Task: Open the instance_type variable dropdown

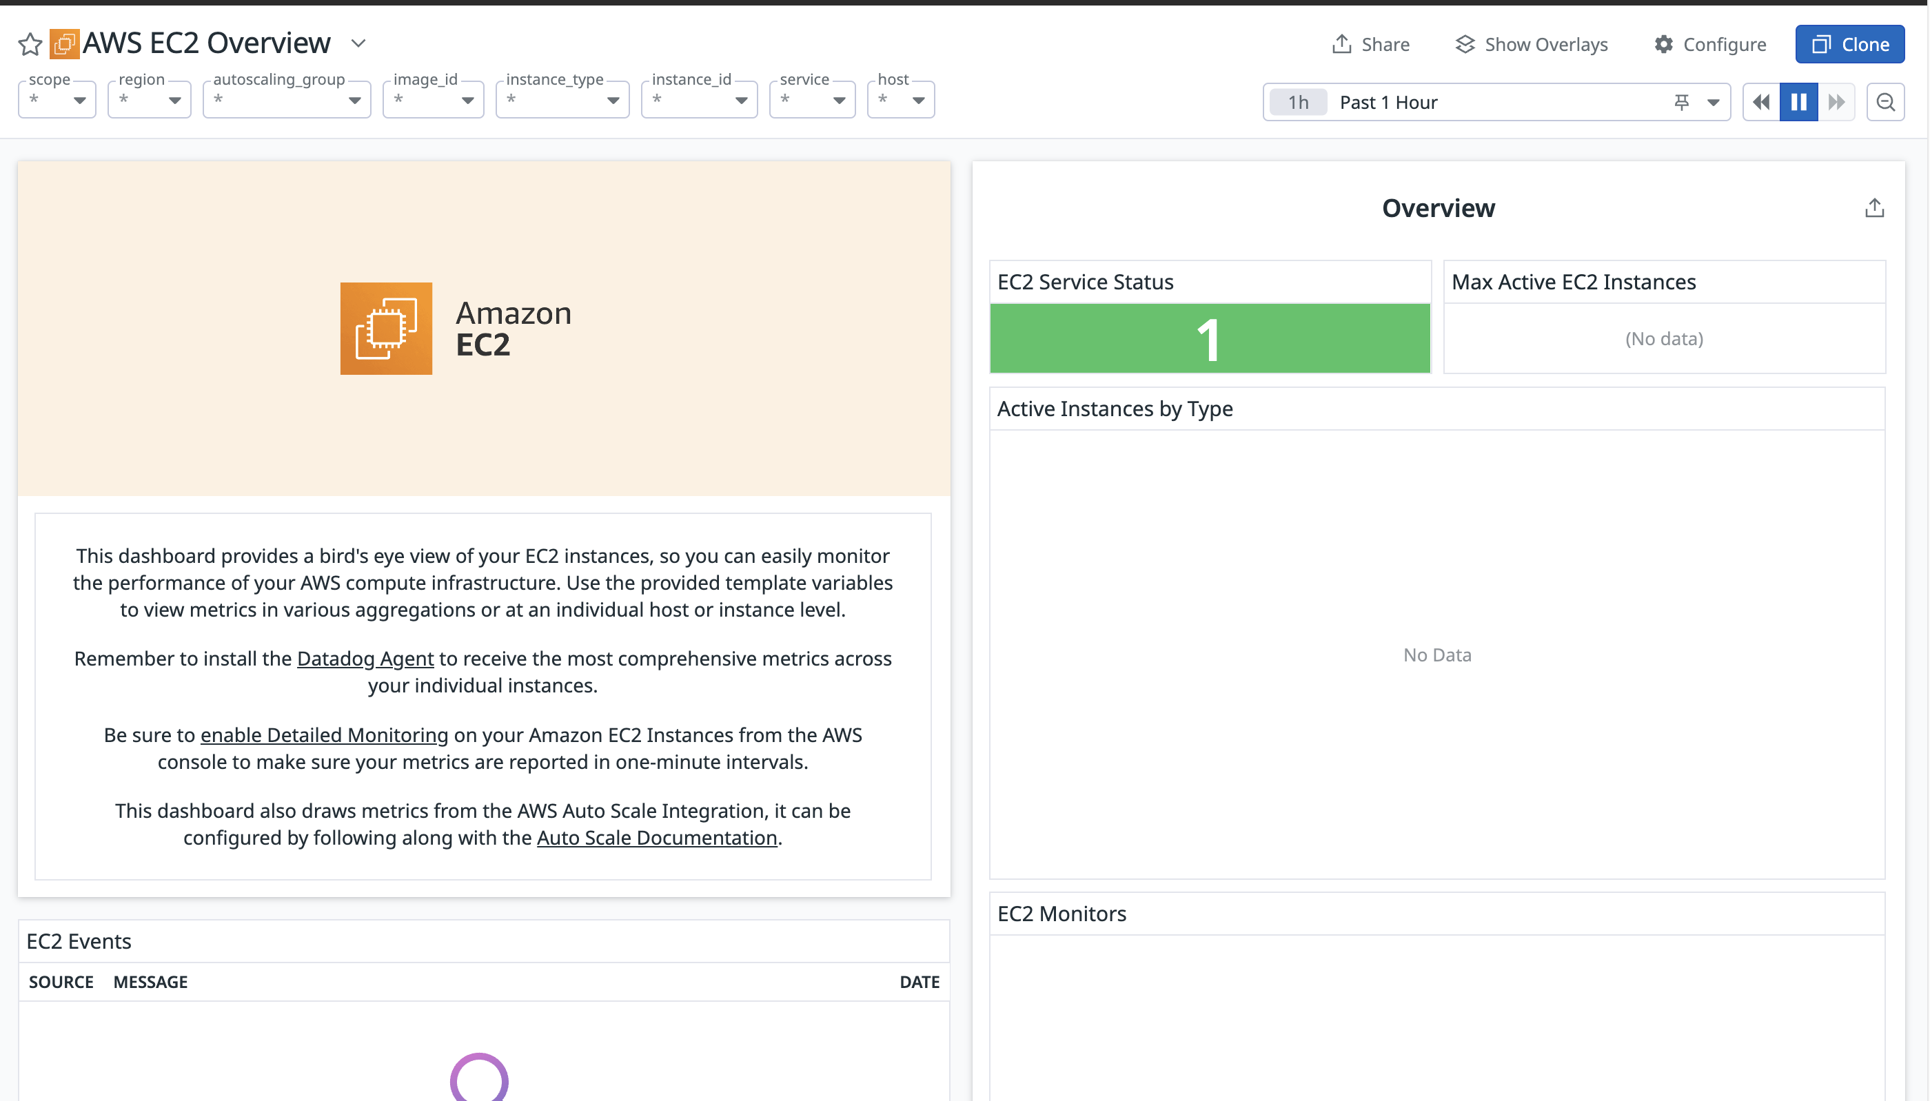Action: tap(562, 100)
